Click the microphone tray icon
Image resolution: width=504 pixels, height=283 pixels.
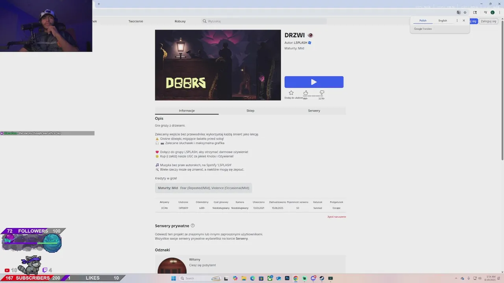tap(469, 278)
